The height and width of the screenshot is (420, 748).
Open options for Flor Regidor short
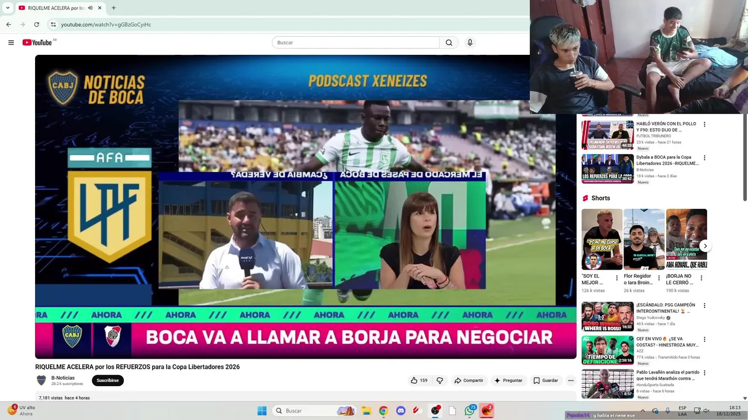659,278
